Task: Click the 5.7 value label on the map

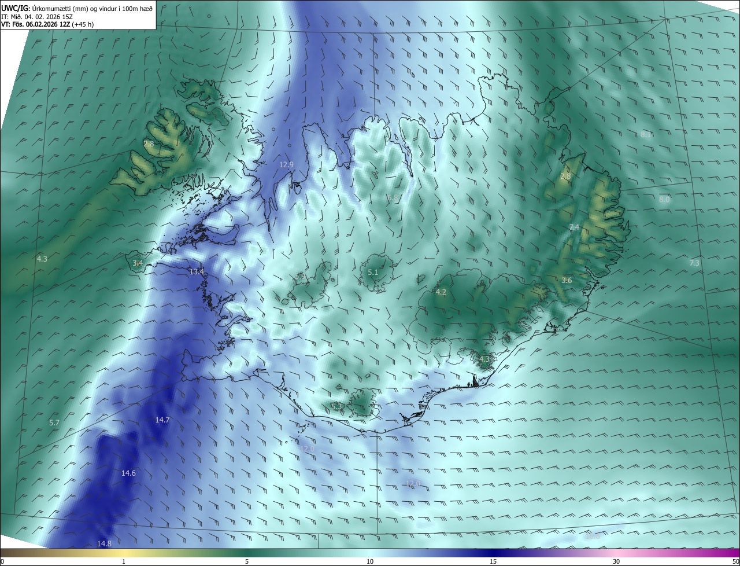Action: (54, 423)
